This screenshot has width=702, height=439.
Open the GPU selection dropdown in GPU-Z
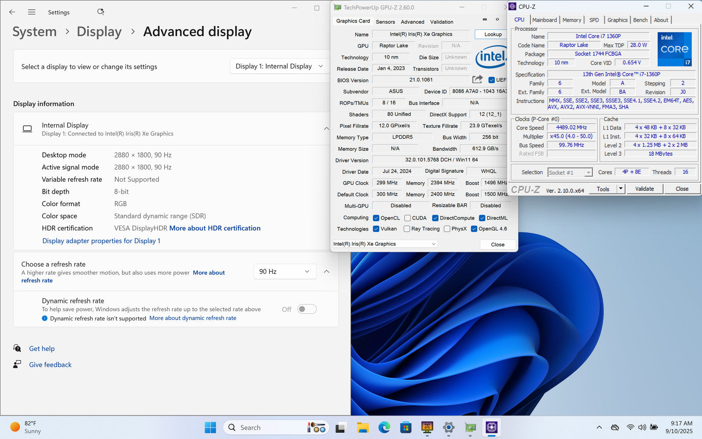click(x=385, y=244)
